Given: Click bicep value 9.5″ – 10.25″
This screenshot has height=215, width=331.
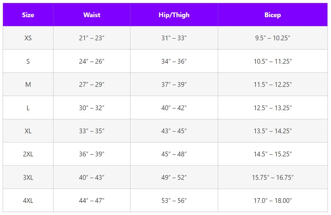Looking at the screenshot, I should [x=272, y=38].
